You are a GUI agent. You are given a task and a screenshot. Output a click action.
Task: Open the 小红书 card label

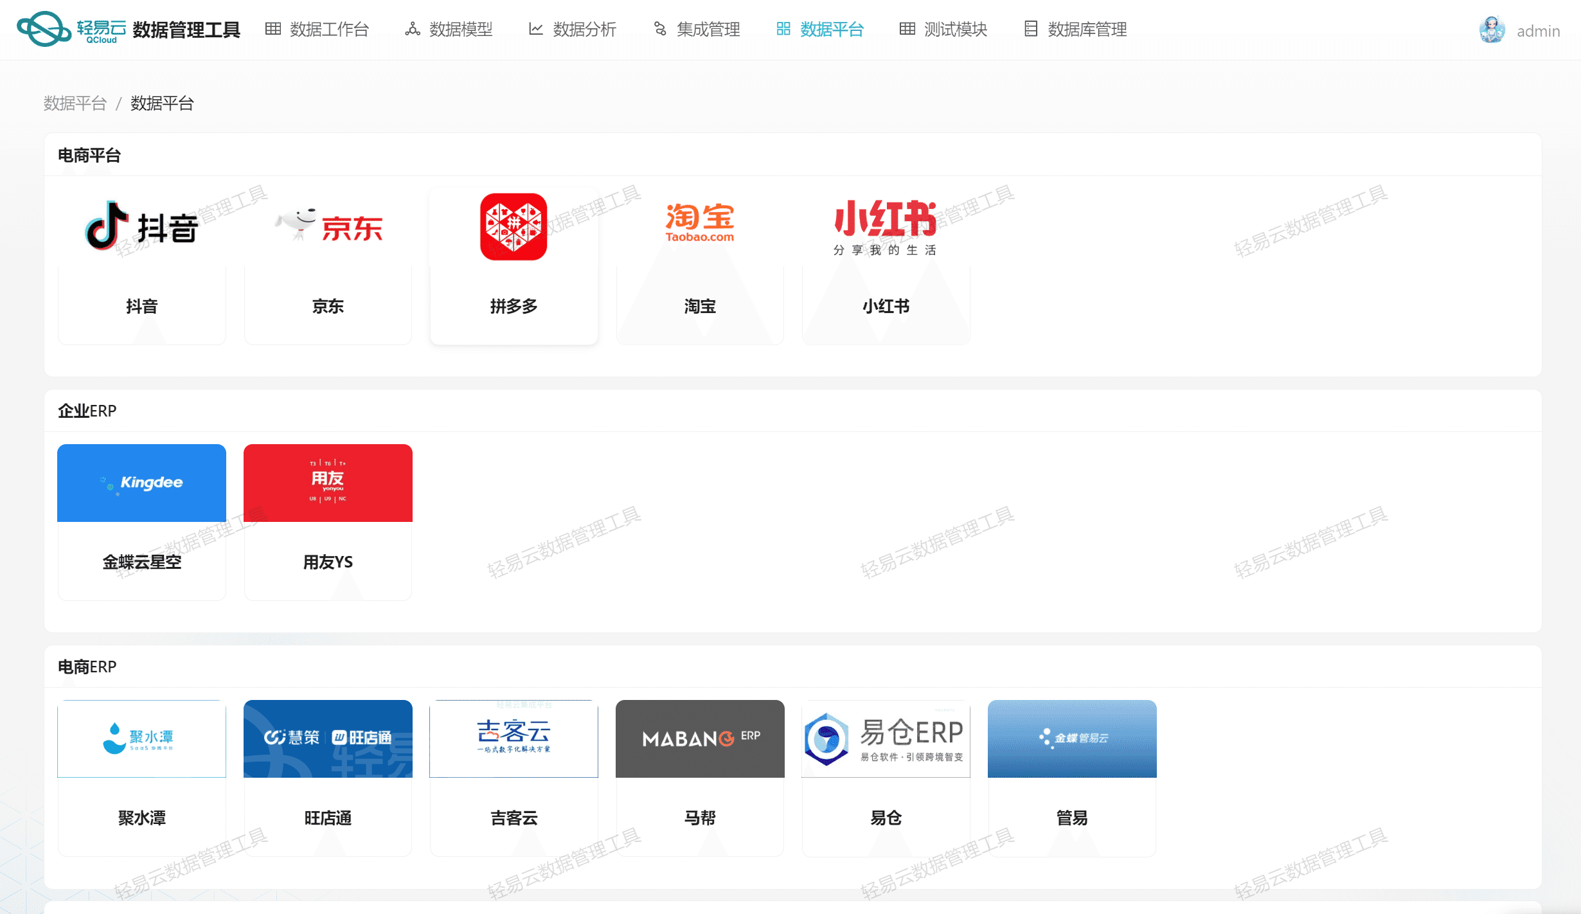(886, 307)
